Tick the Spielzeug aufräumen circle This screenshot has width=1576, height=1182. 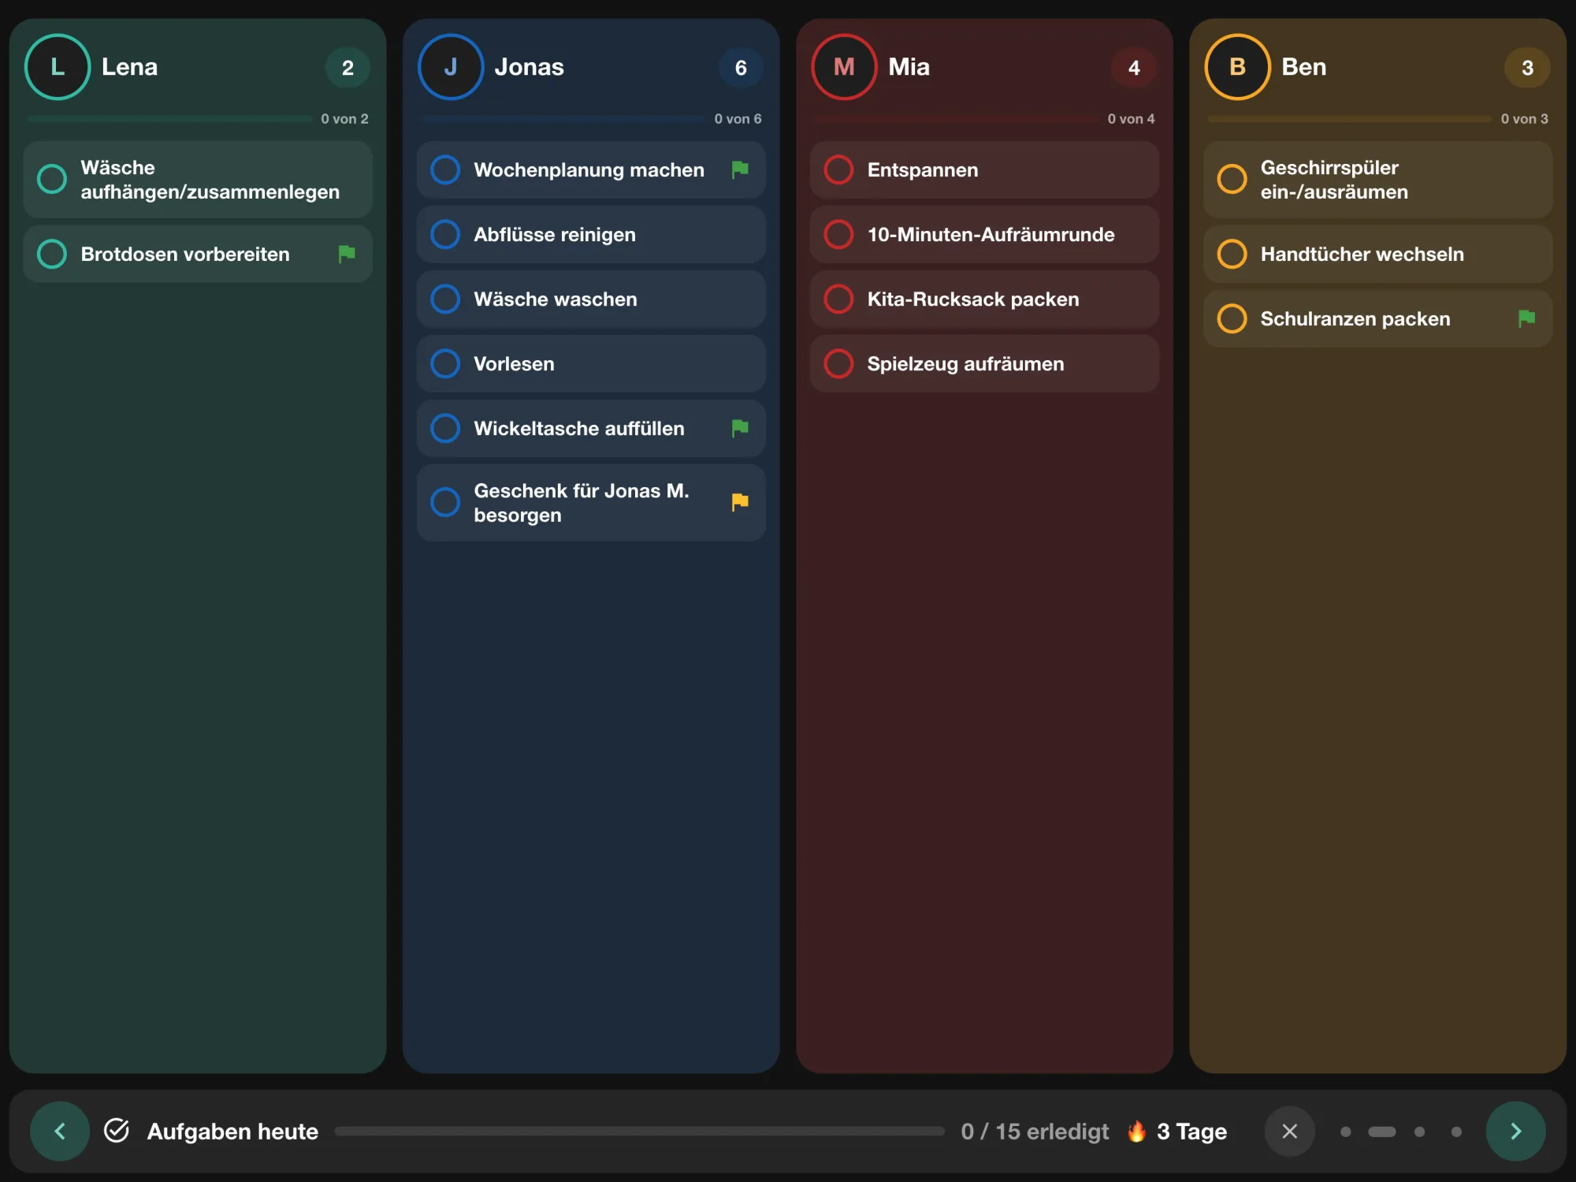[838, 363]
